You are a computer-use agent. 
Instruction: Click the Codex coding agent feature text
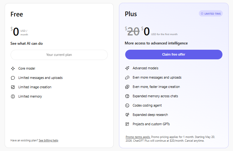tap(147, 105)
